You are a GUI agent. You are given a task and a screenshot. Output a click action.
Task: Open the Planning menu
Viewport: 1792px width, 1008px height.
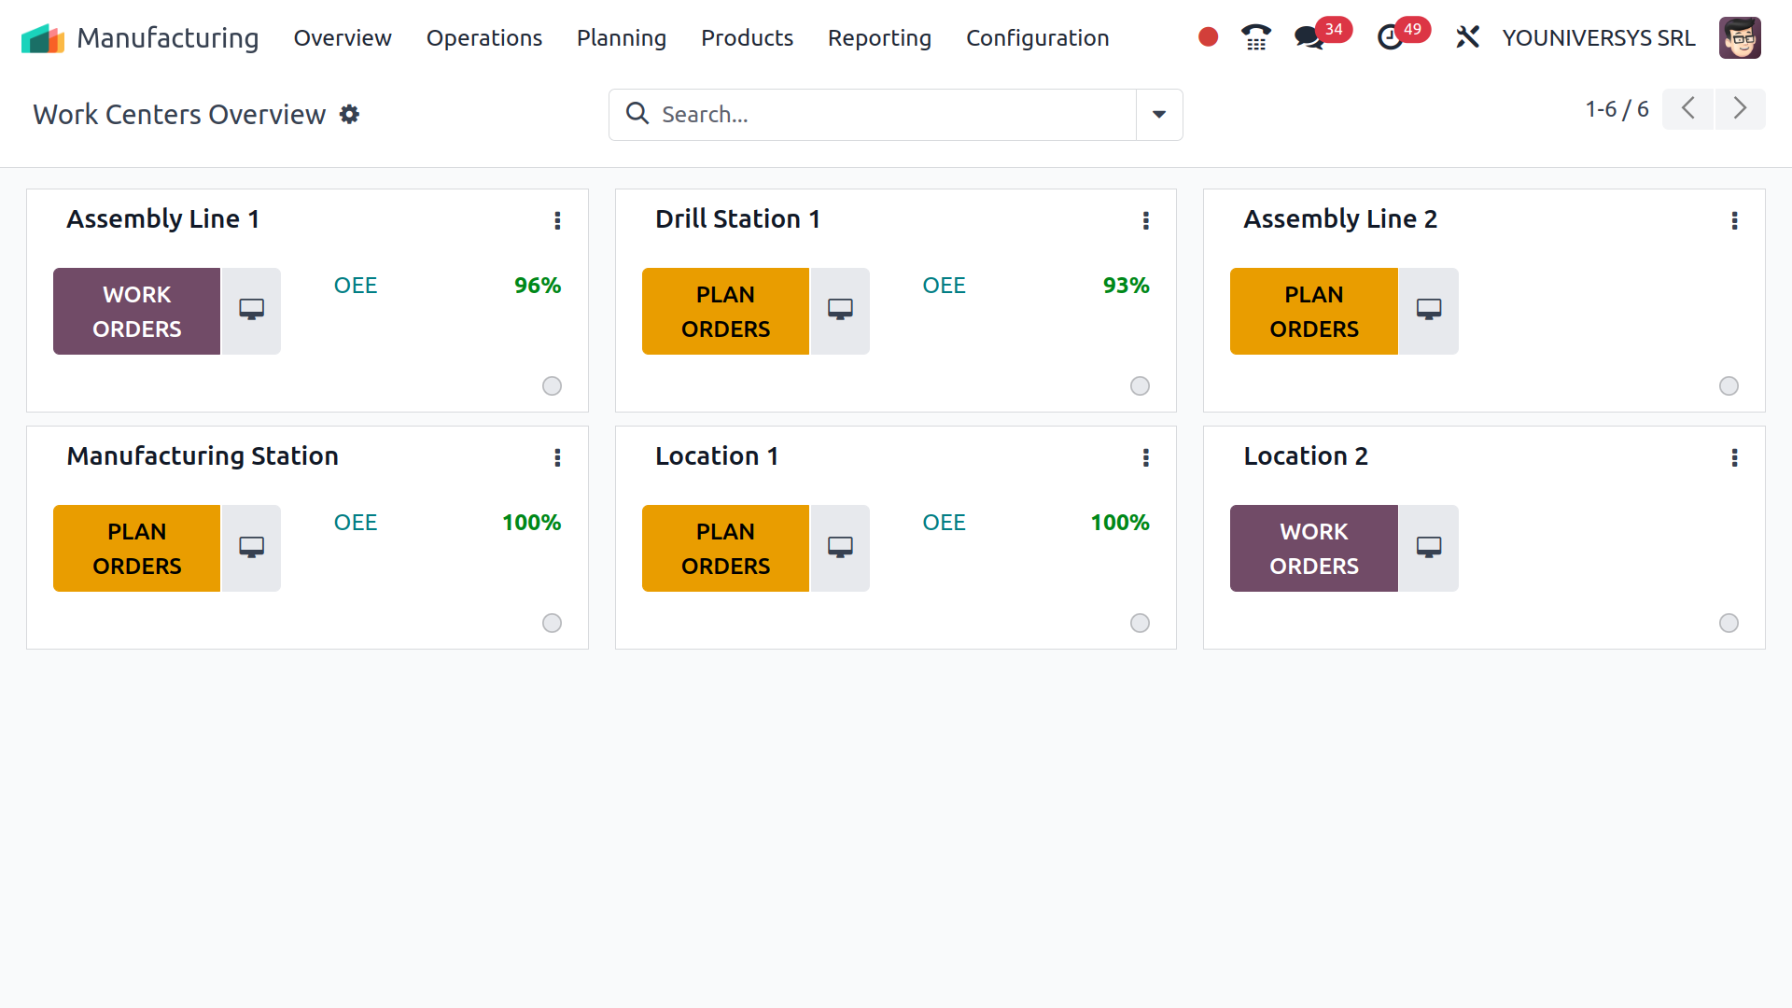tap(621, 38)
